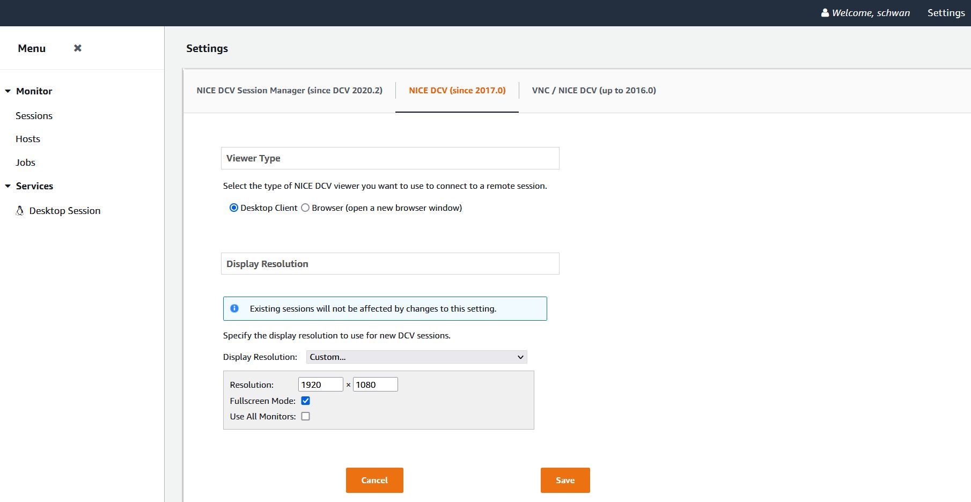Image resolution: width=971 pixels, height=502 pixels.
Task: Switch to NICE DCV Session Manager tab
Action: click(x=289, y=91)
